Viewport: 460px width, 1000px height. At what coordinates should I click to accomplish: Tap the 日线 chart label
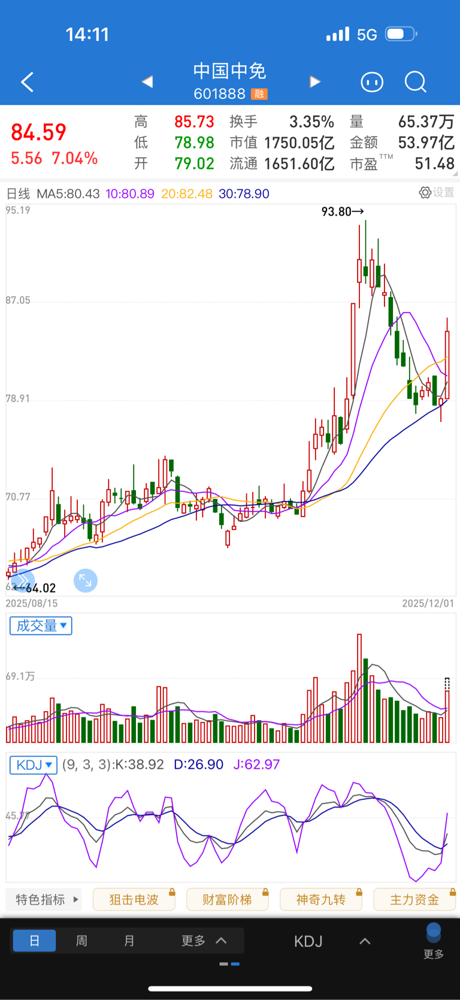tap(18, 194)
